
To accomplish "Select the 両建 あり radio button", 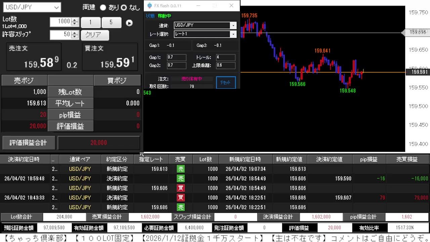I will (x=103, y=7).
